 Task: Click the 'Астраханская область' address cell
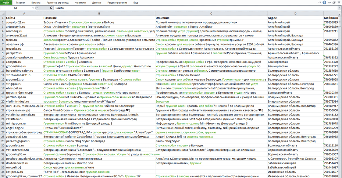click(295, 57)
